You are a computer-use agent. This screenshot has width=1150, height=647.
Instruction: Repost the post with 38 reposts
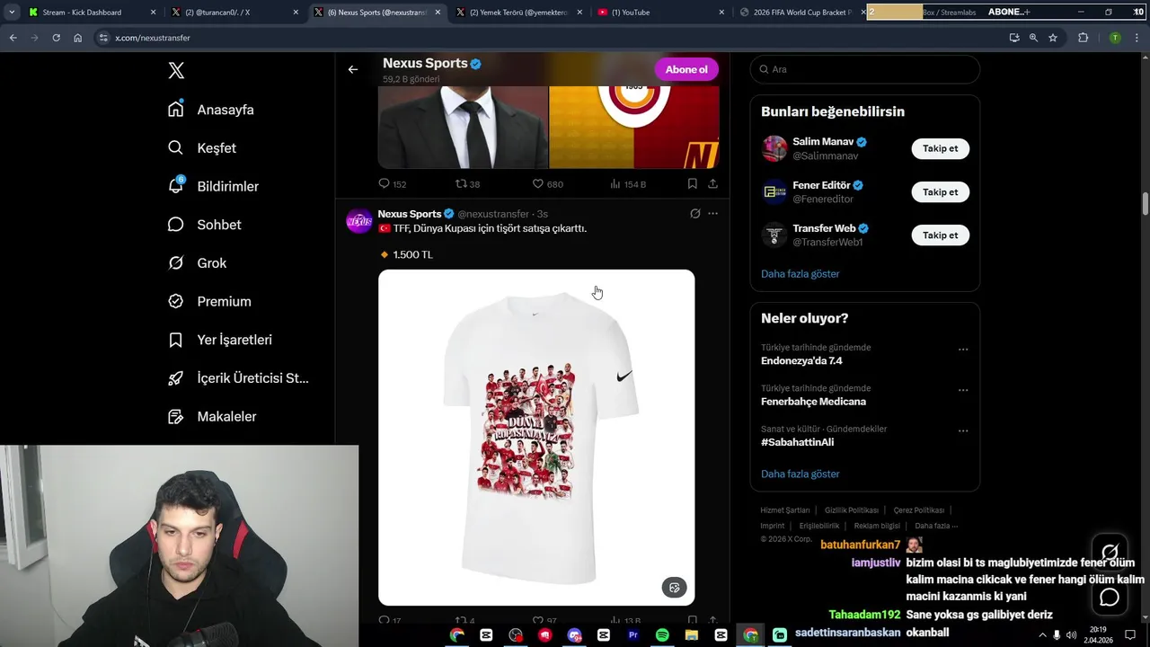tap(467, 183)
